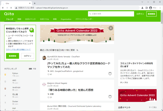Screen dimensions: 163x111
Task: Open the 初心者 tag in ranking
Action: point(15,94)
